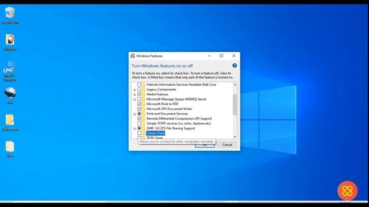Select Remote Differential Compression API Support label
The height and width of the screenshot is (207, 369).
tap(179, 118)
